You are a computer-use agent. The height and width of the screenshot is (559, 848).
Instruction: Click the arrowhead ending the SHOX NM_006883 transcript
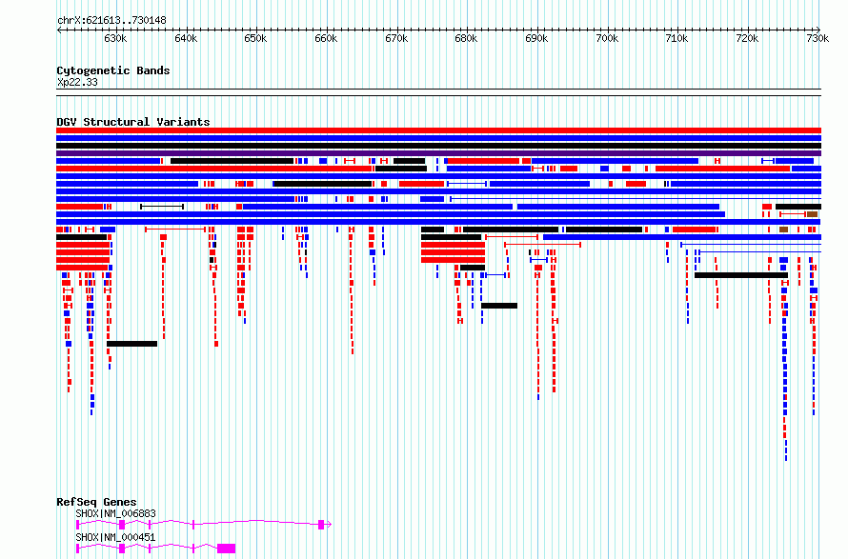click(329, 525)
